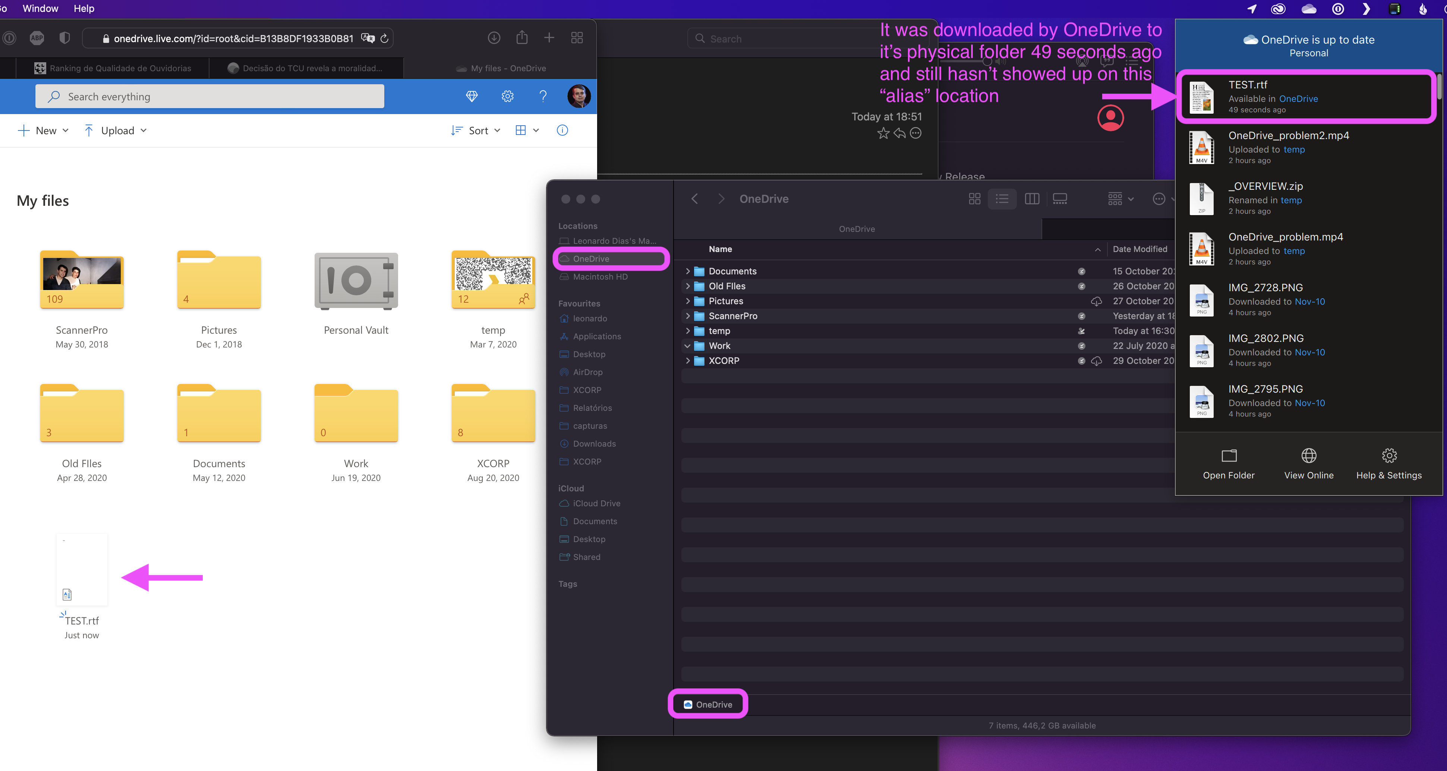This screenshot has height=771, width=1447.
Task: Toggle the details info pane icon
Action: pyautogui.click(x=562, y=130)
